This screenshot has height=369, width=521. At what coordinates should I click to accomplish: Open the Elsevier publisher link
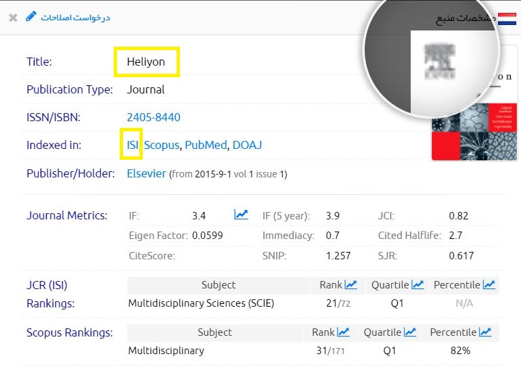[146, 173]
